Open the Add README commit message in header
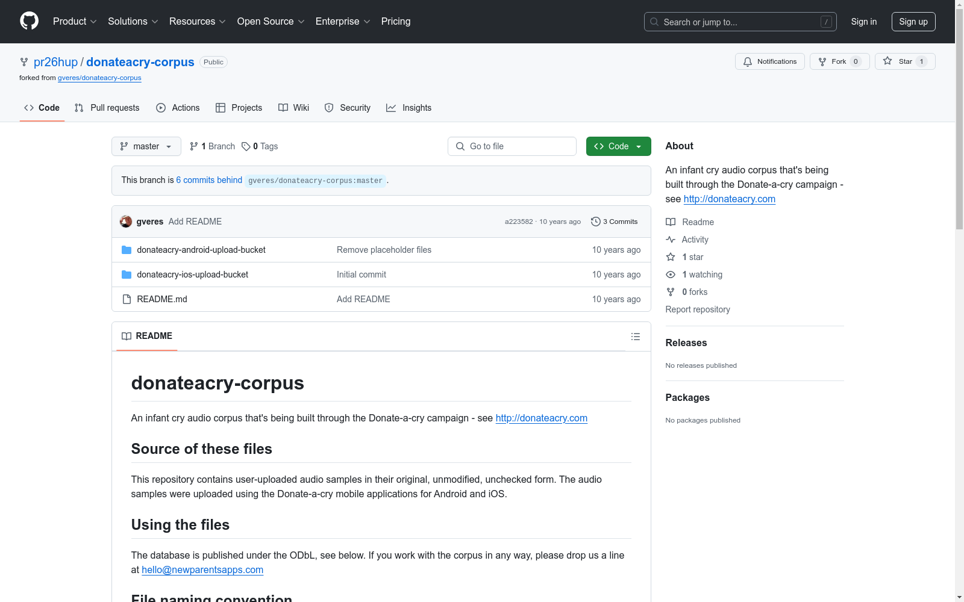The height and width of the screenshot is (602, 964). (195, 222)
